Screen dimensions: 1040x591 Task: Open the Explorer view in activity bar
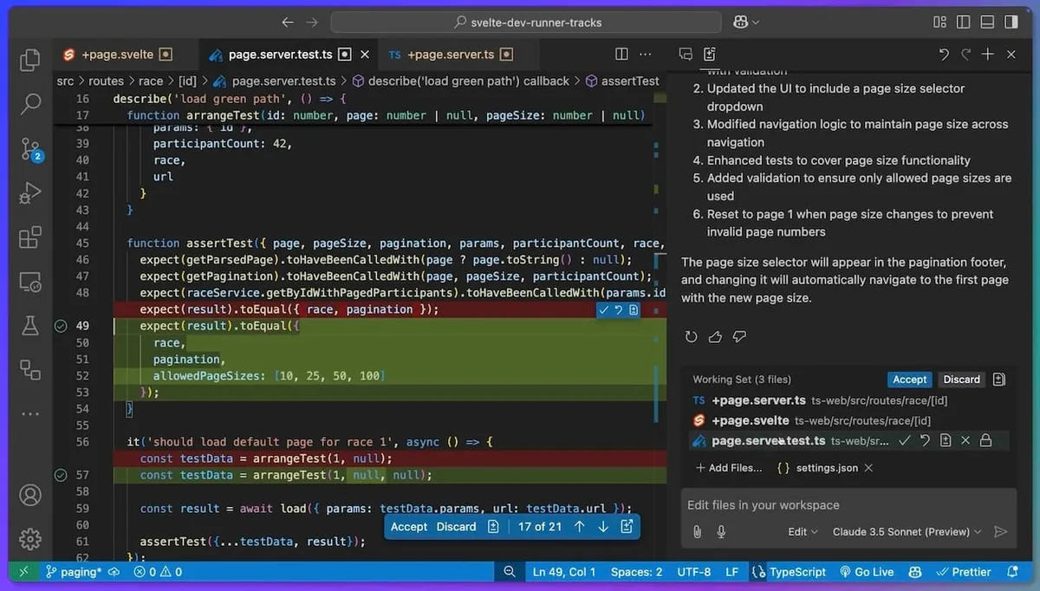(x=30, y=60)
